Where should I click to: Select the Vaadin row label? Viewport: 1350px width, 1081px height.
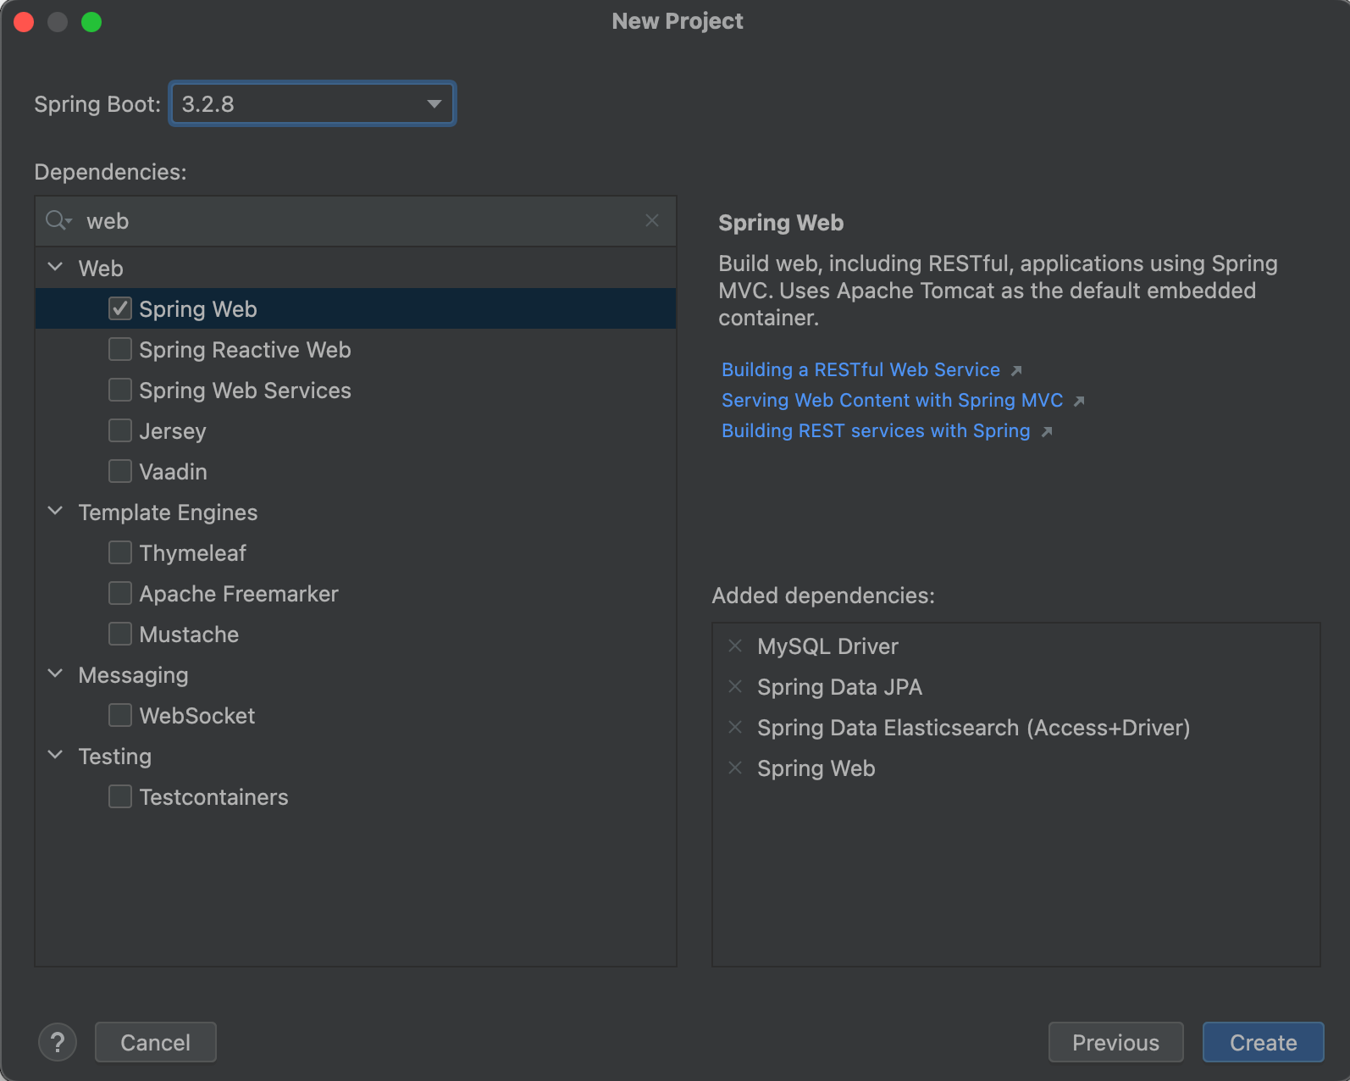tap(173, 472)
